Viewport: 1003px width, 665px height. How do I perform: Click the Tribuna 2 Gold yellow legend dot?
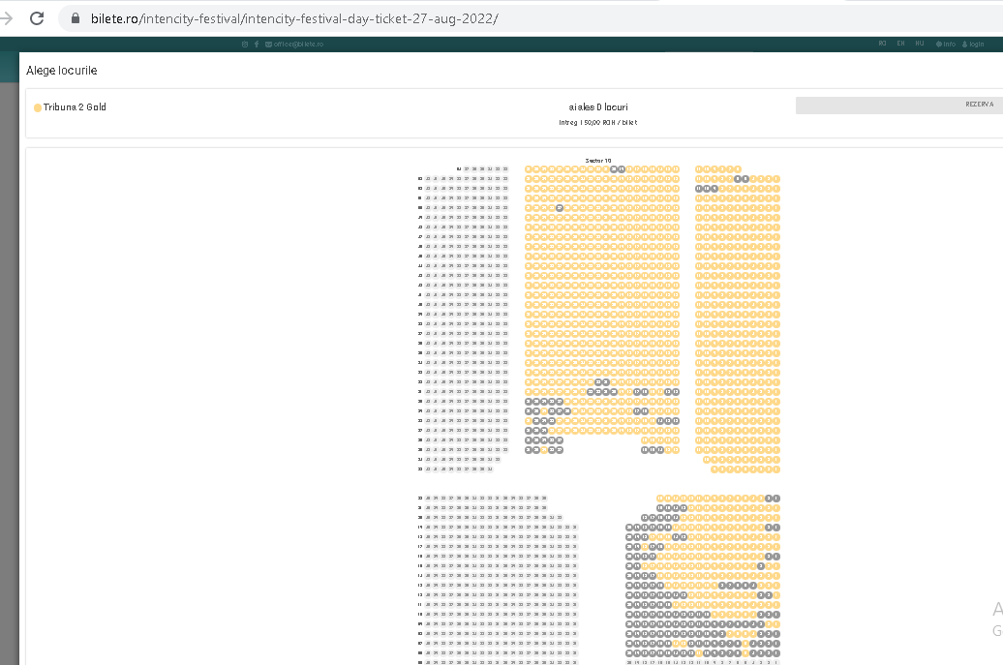tap(38, 107)
